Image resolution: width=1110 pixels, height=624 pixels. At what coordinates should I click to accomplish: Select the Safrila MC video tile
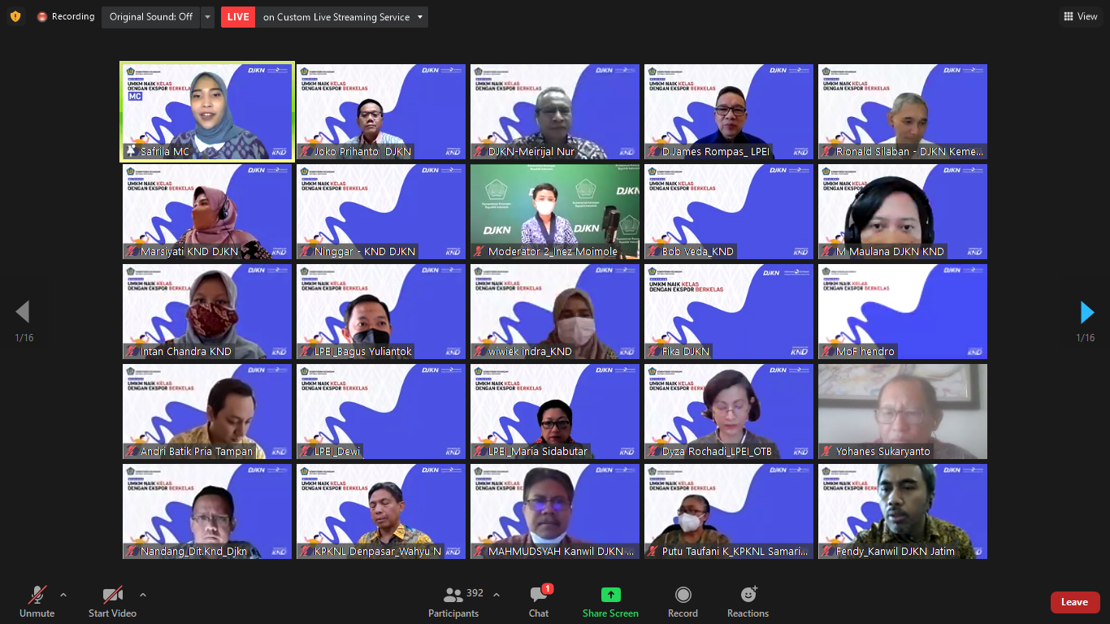(x=207, y=111)
